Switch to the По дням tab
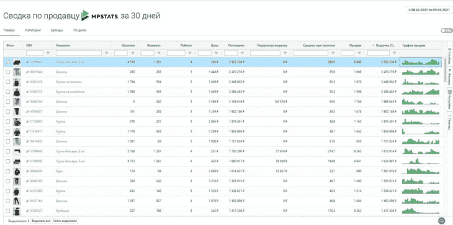453x225 pixels. [x=79, y=30]
